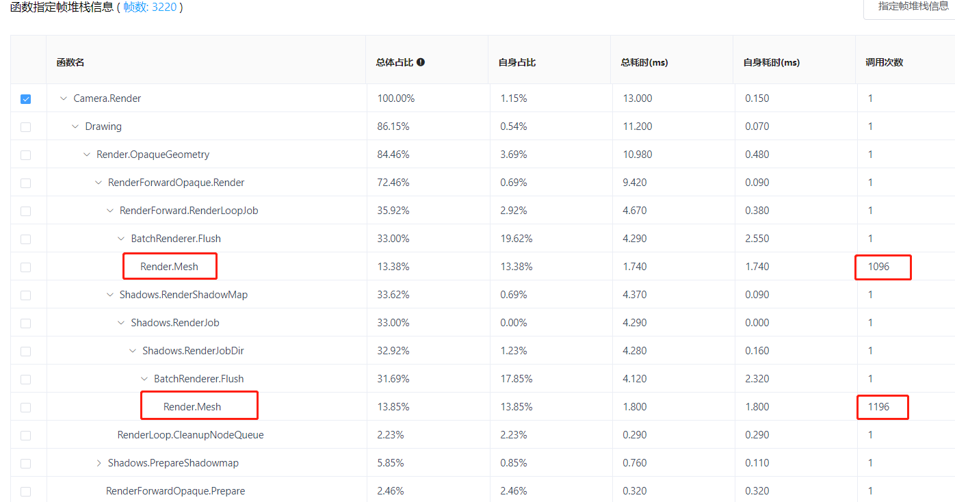Select the RenderForward.RenderLoopJob function name

[189, 211]
